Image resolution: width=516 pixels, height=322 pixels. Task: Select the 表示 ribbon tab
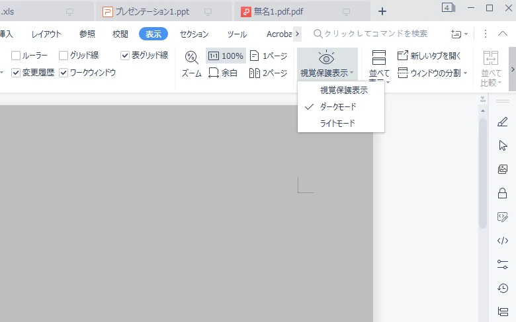point(153,34)
